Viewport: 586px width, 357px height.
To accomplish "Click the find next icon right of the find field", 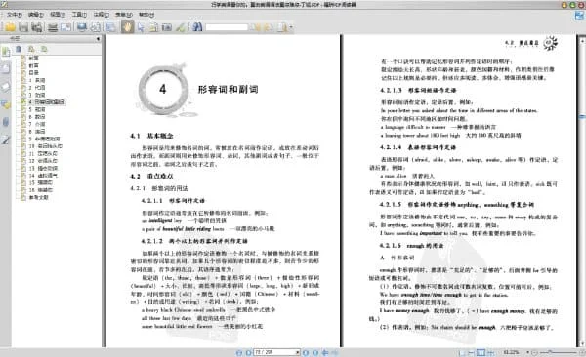I will pyautogui.click(x=269, y=27).
